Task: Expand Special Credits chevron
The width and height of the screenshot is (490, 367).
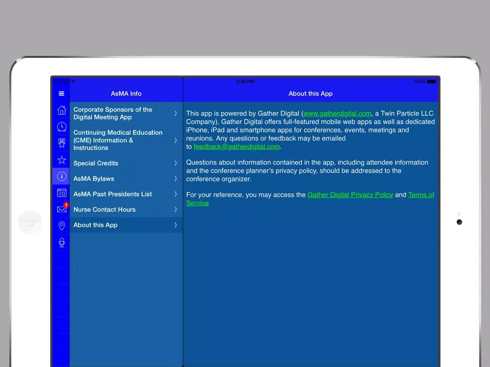Action: [176, 163]
